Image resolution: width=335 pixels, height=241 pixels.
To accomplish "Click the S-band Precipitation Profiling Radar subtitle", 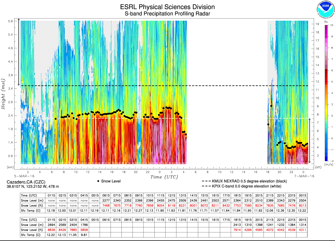I will click(167, 14).
